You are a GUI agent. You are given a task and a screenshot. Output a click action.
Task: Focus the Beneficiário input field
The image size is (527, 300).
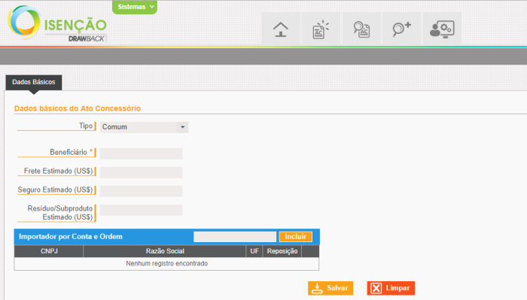(x=142, y=153)
